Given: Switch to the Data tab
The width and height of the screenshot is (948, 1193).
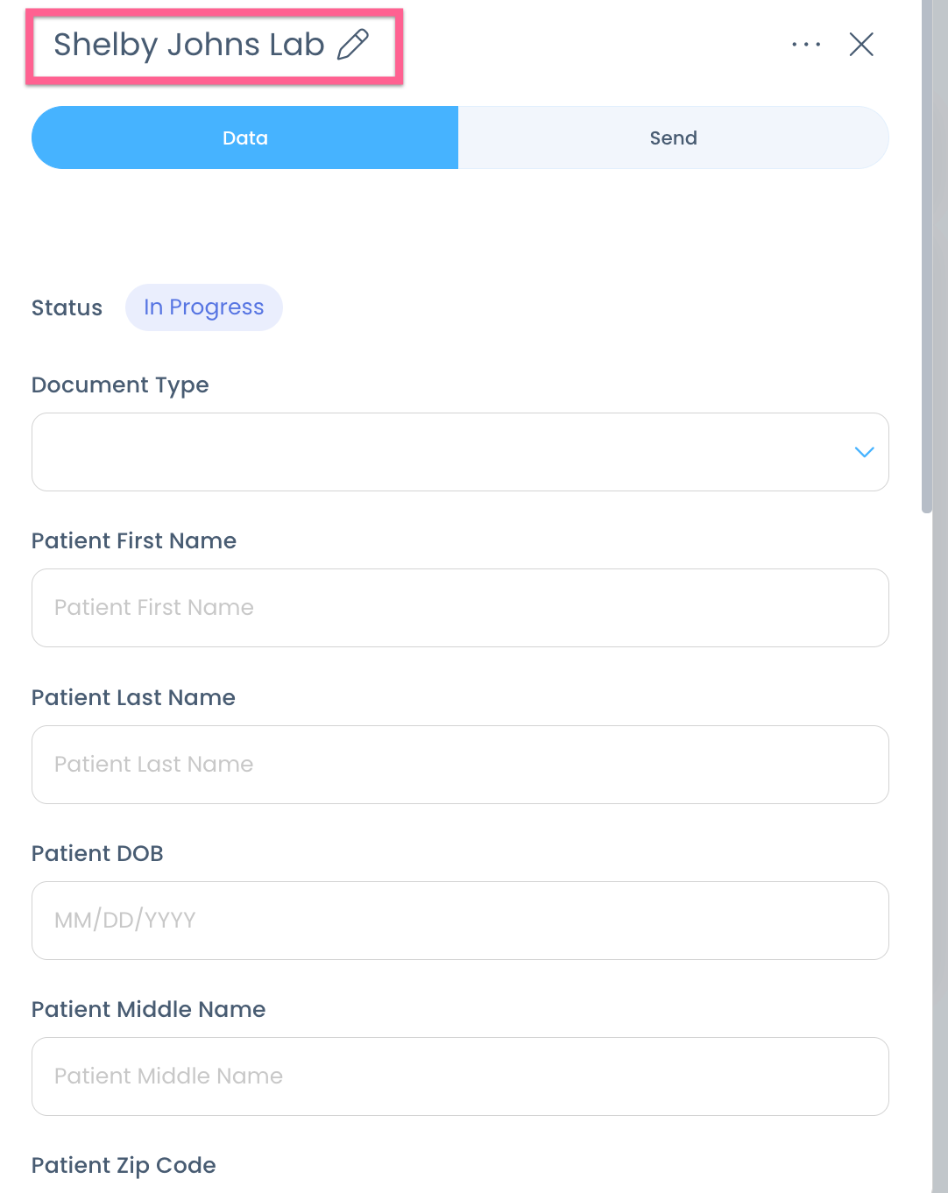Looking at the screenshot, I should pyautogui.click(x=245, y=138).
